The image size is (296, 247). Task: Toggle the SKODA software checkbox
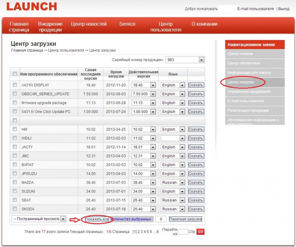[x=15, y=209]
